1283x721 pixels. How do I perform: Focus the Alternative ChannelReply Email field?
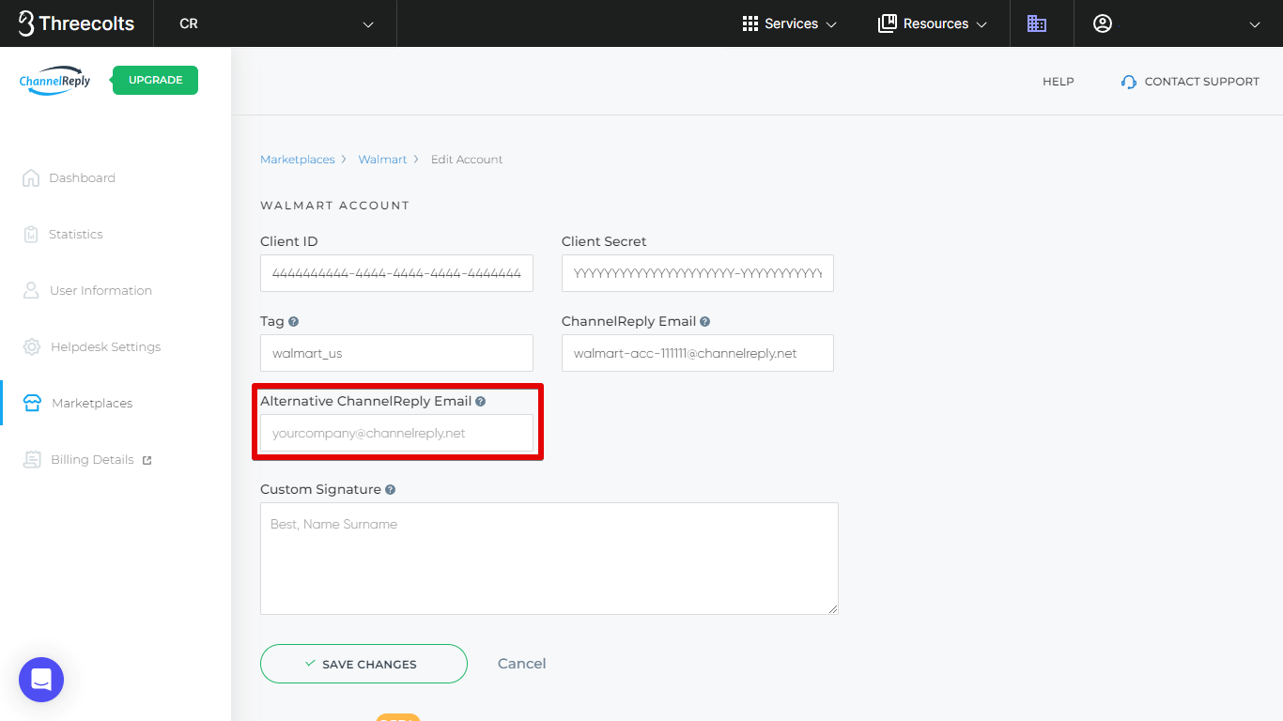point(396,433)
